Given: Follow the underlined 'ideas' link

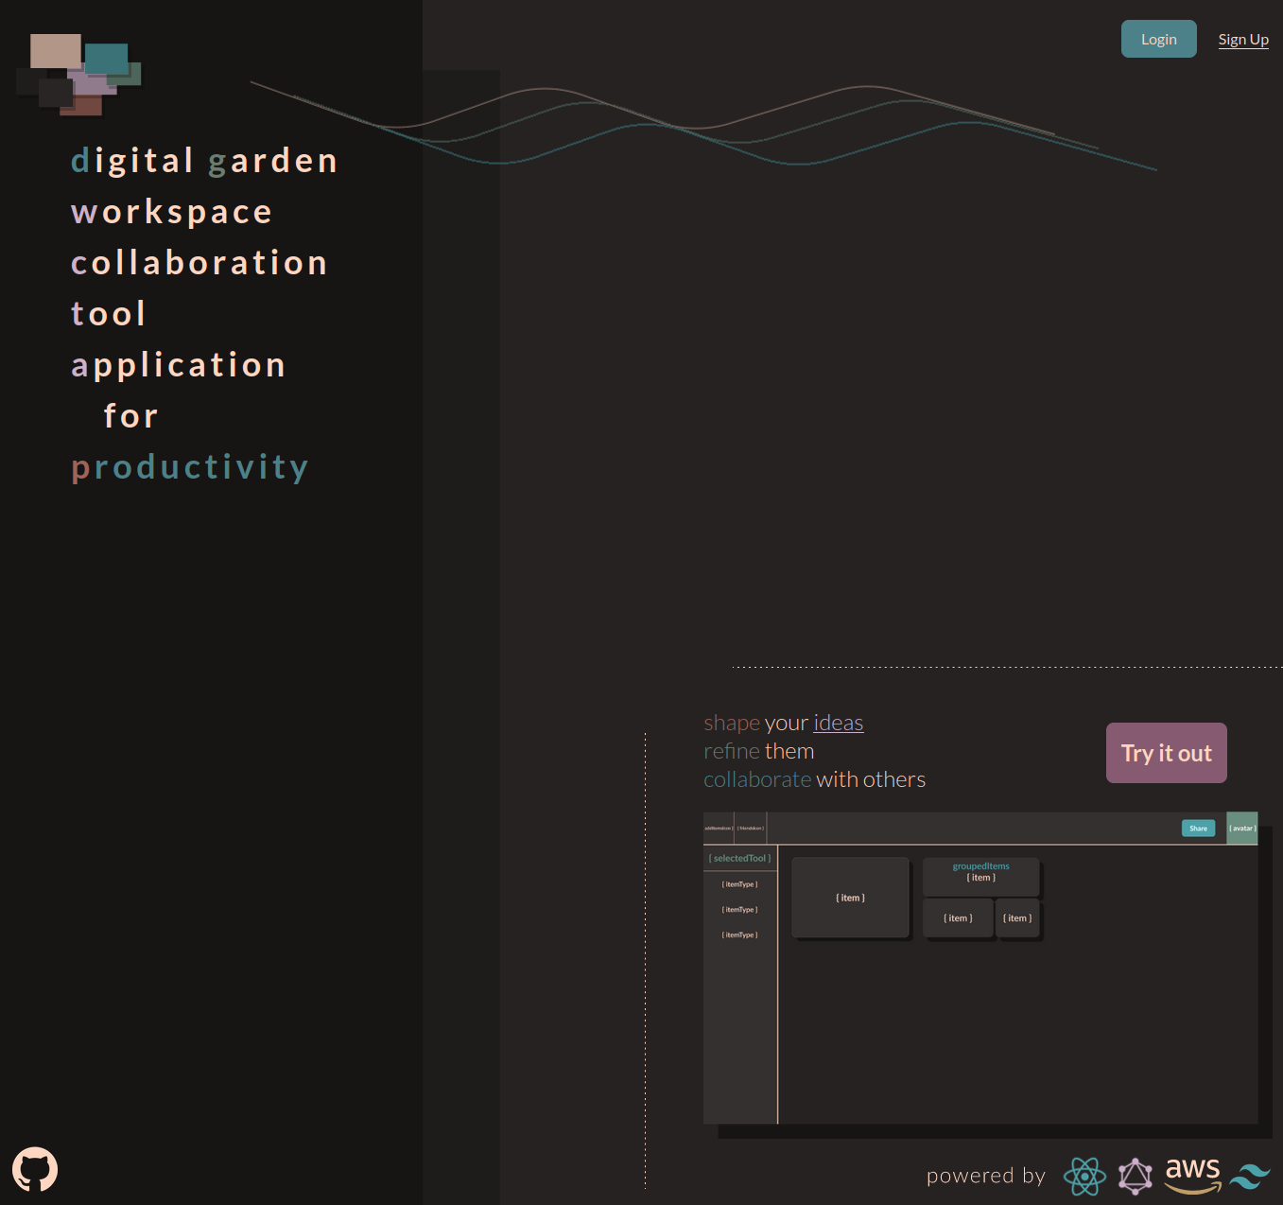Looking at the screenshot, I should (x=839, y=723).
